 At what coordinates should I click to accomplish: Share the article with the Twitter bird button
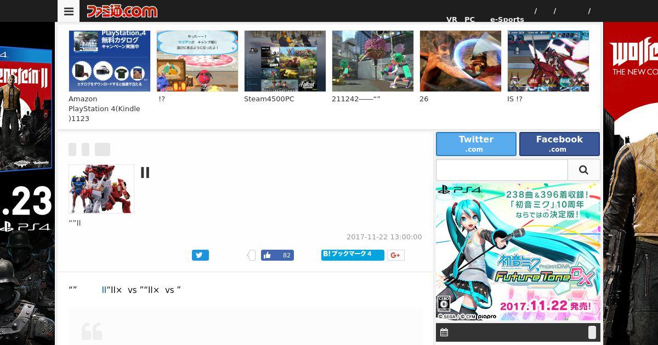click(x=200, y=255)
